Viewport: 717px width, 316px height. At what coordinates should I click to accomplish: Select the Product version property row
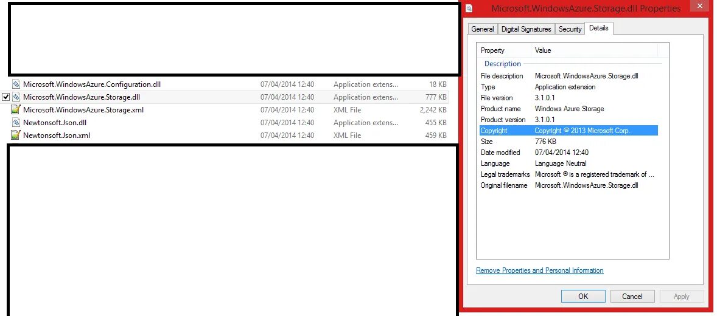[x=568, y=120]
